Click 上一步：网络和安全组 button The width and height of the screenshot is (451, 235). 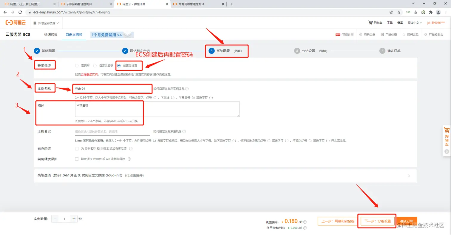[338, 221]
